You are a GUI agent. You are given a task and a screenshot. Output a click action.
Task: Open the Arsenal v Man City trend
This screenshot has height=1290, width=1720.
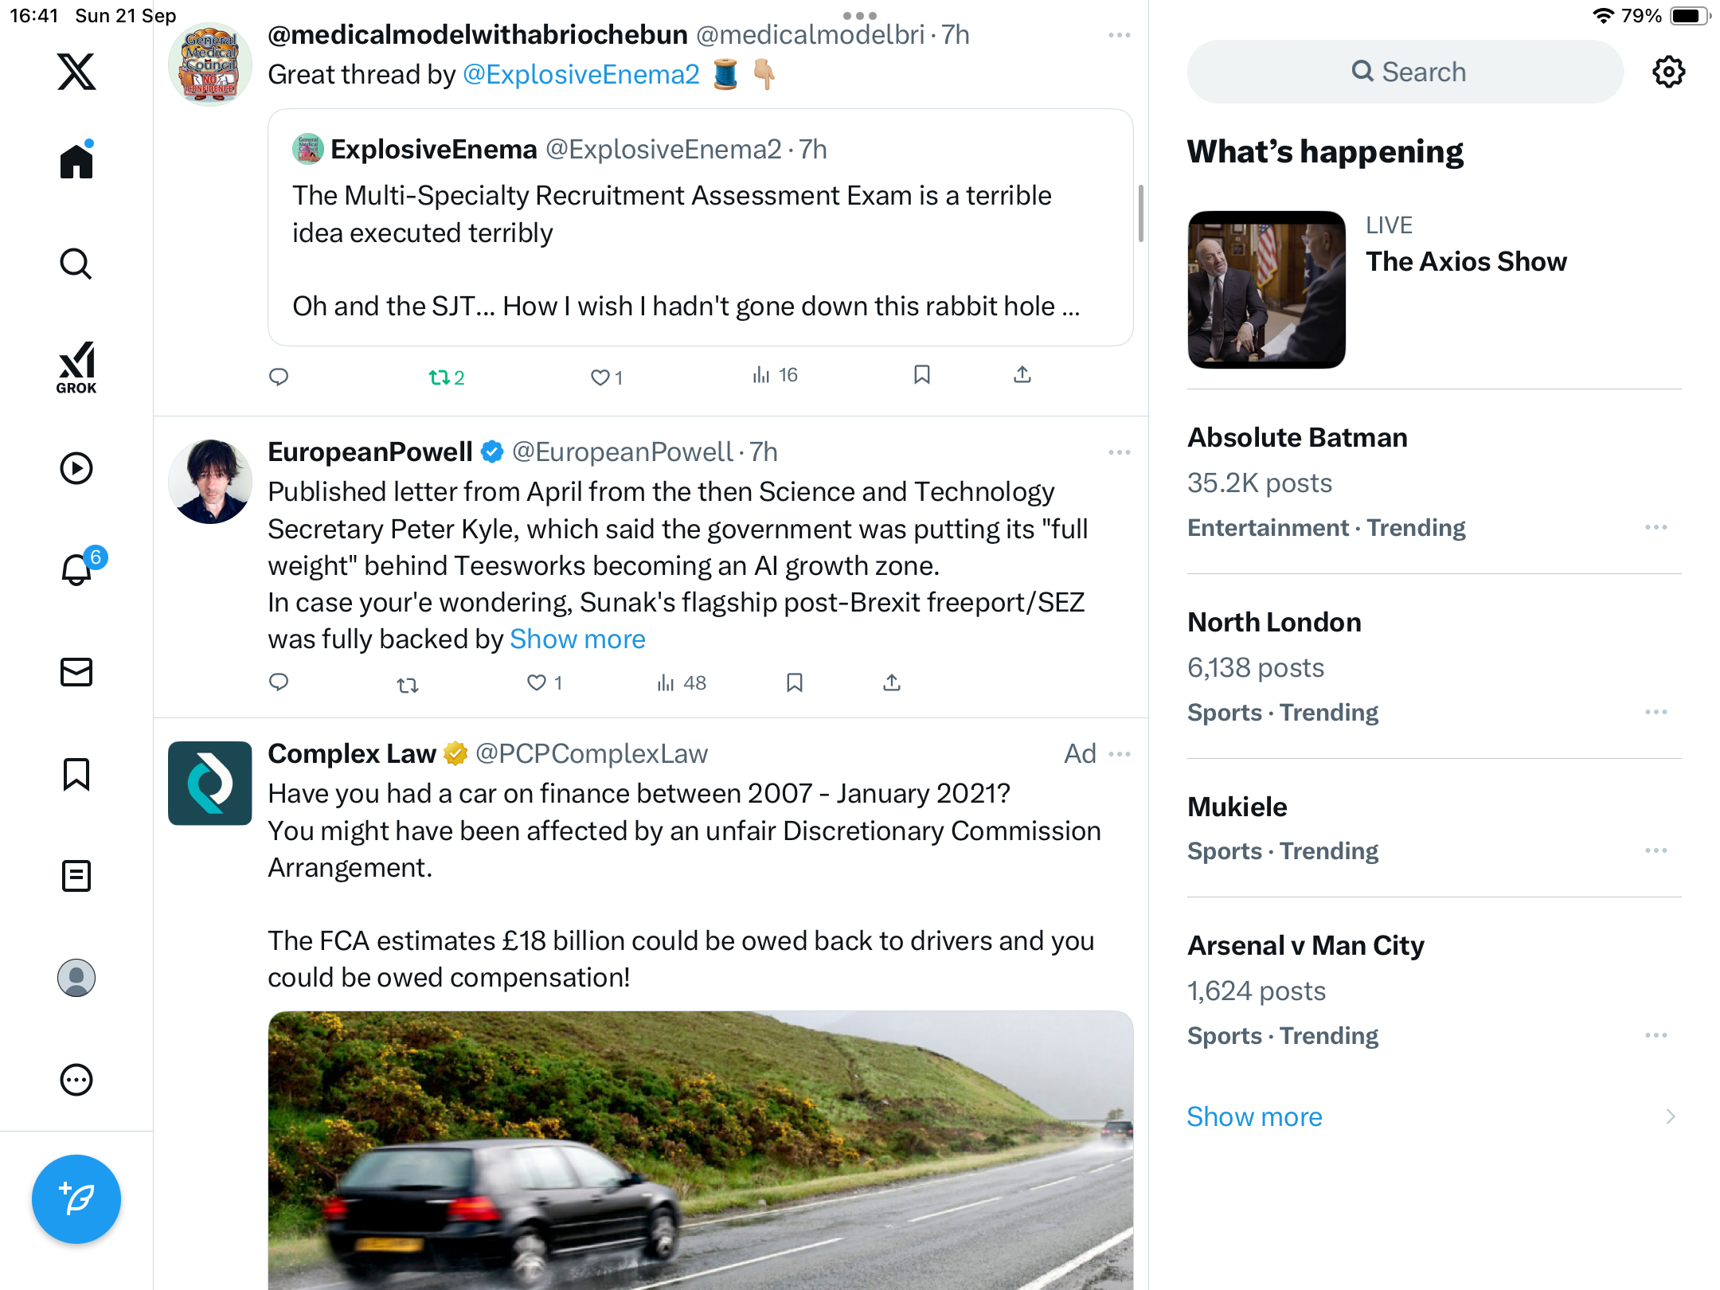(1306, 946)
